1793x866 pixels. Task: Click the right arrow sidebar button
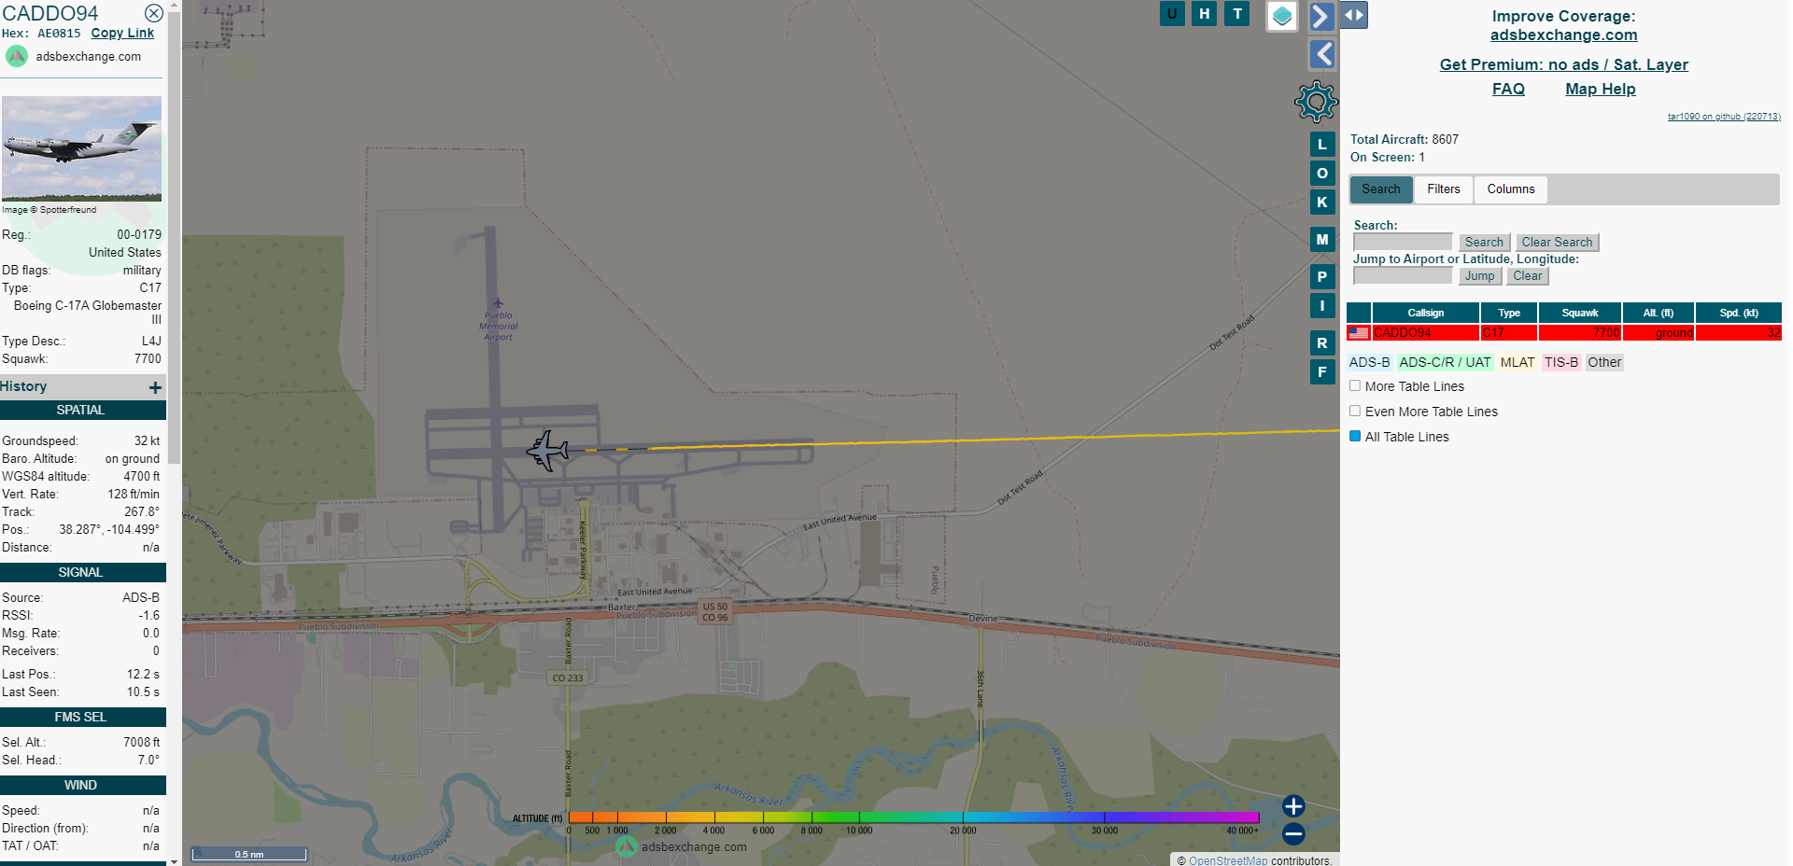click(1320, 16)
